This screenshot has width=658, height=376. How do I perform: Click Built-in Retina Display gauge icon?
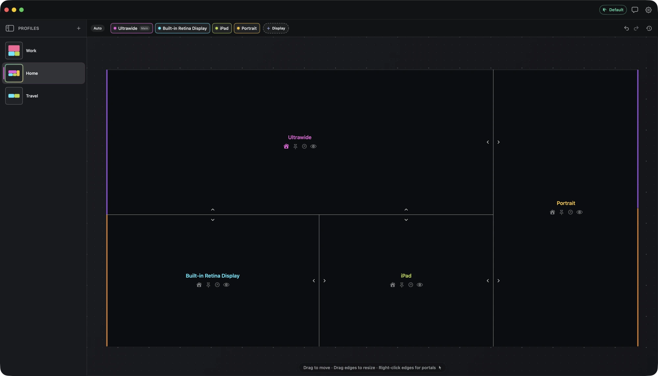coord(217,285)
